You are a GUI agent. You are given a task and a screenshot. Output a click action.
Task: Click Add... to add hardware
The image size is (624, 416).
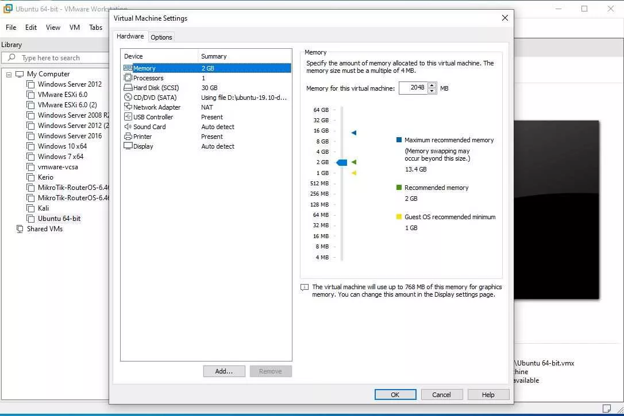224,371
